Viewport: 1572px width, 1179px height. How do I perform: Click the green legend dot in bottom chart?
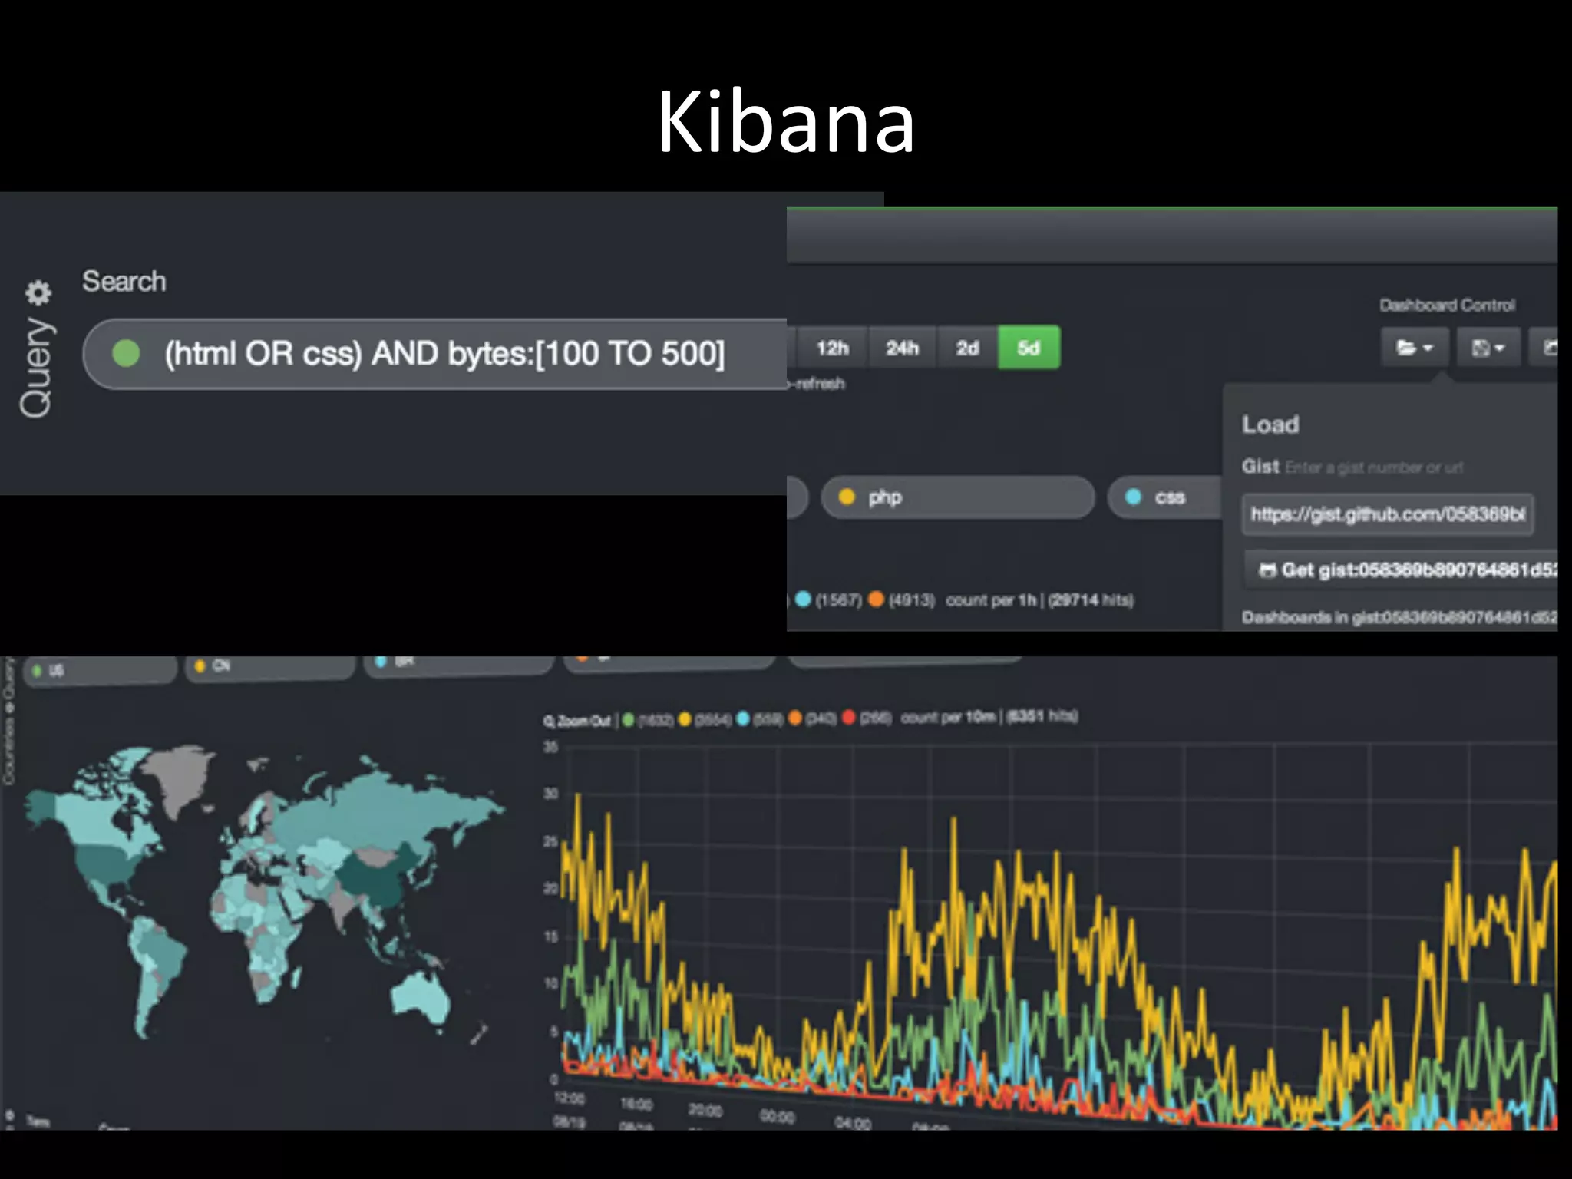click(x=629, y=720)
